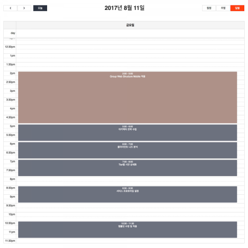Screen dimensions: 248x248
Task: Click the empty 9:30pm time slot
Action: pos(127,205)
